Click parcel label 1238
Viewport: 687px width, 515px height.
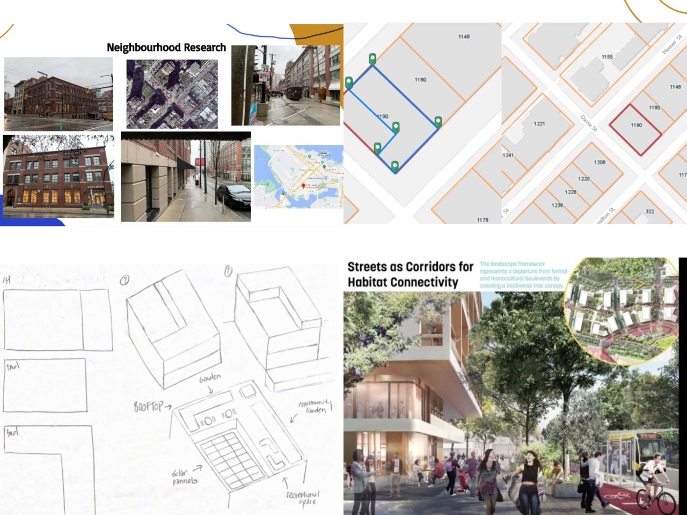click(x=557, y=205)
